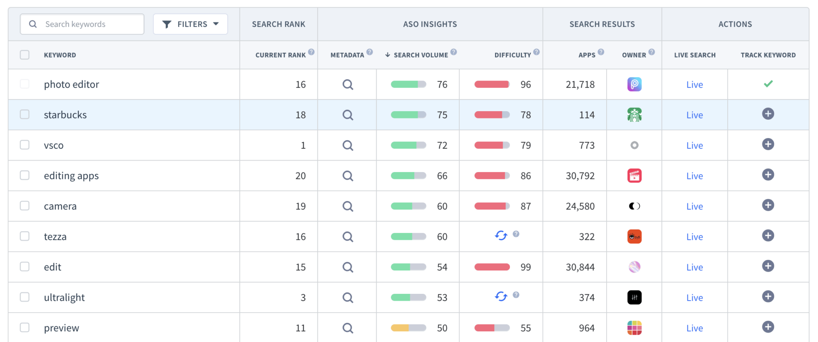The width and height of the screenshot is (818, 342).
Task: Check the photo editor row checkbox
Action: (25, 84)
